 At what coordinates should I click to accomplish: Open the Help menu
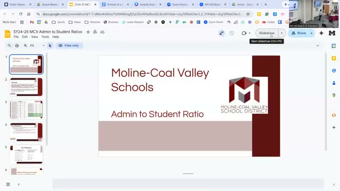point(55,37)
